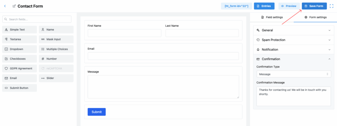Click the Search fields input
Screen dimensions: 337x126
tap(37, 19)
